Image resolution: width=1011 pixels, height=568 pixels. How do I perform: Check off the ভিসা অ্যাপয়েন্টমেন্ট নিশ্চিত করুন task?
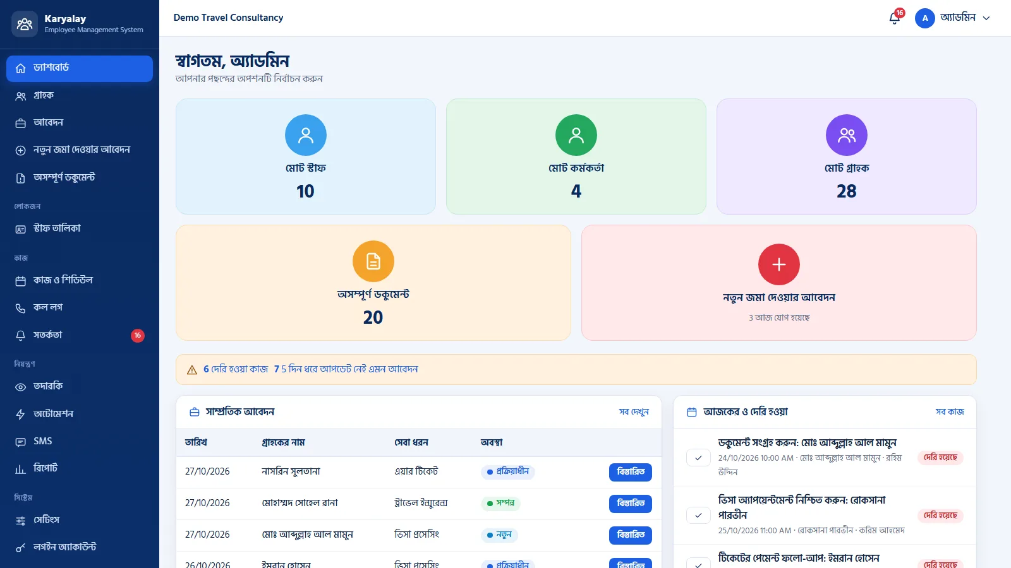(698, 515)
